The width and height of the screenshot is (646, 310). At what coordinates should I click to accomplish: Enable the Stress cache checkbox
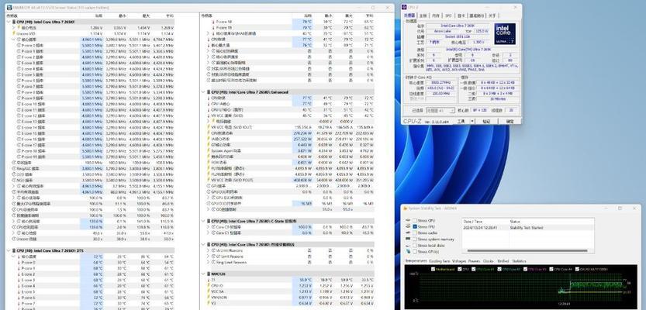pyautogui.click(x=415, y=233)
